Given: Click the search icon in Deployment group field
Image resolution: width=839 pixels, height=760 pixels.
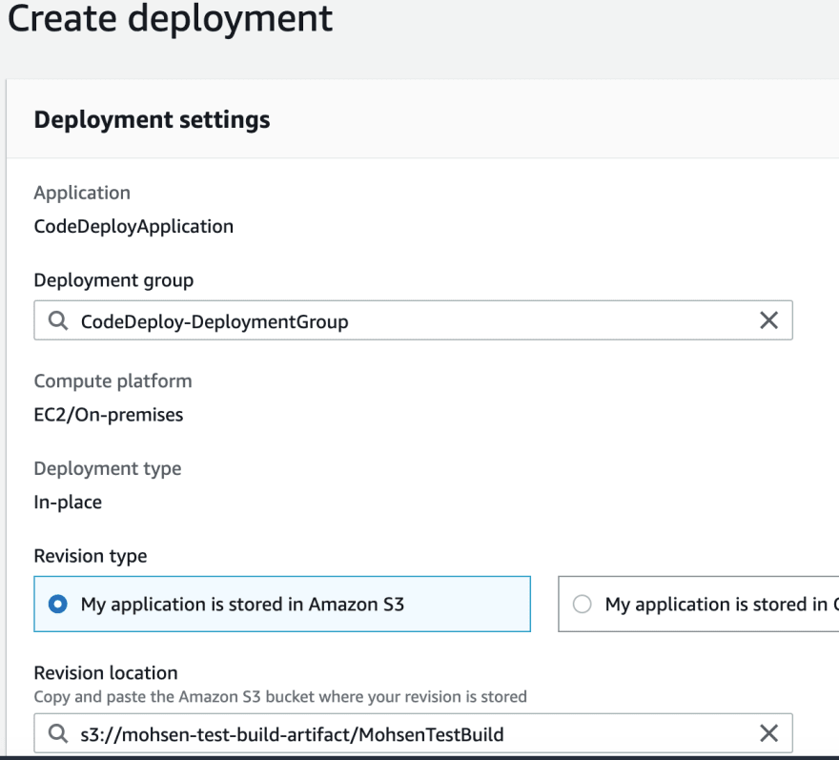Looking at the screenshot, I should [58, 320].
